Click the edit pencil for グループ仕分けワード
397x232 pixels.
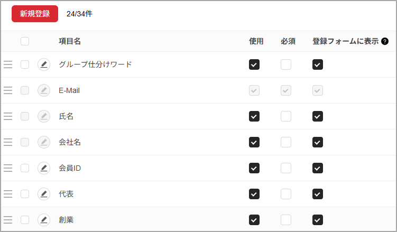coord(44,64)
